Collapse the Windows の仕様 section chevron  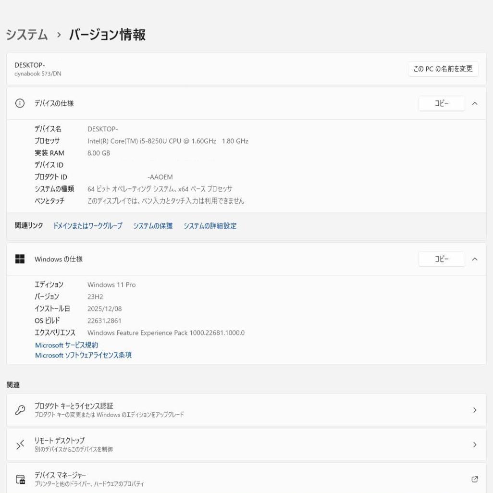click(x=475, y=259)
